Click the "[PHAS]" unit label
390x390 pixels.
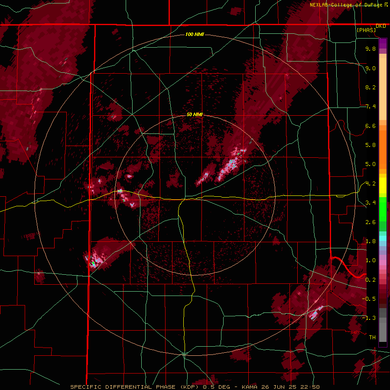pos(366,30)
